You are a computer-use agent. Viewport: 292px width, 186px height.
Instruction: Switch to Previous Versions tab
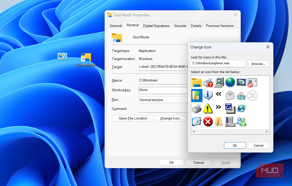(219, 26)
